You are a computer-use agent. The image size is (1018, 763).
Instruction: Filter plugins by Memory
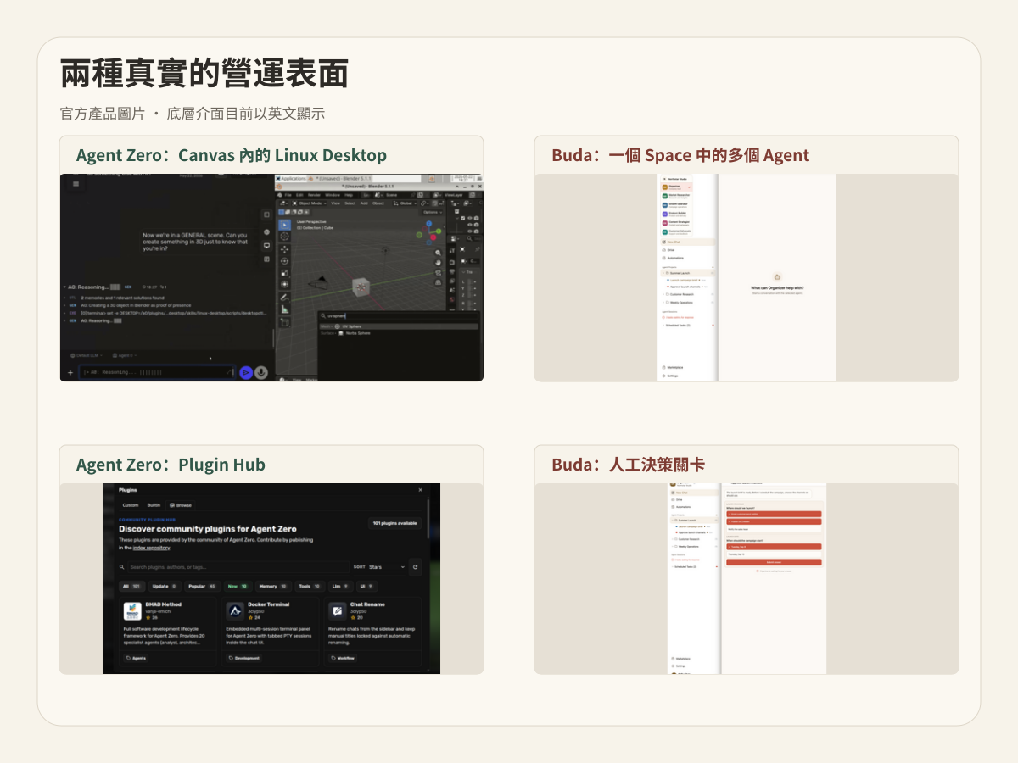pyautogui.click(x=273, y=586)
